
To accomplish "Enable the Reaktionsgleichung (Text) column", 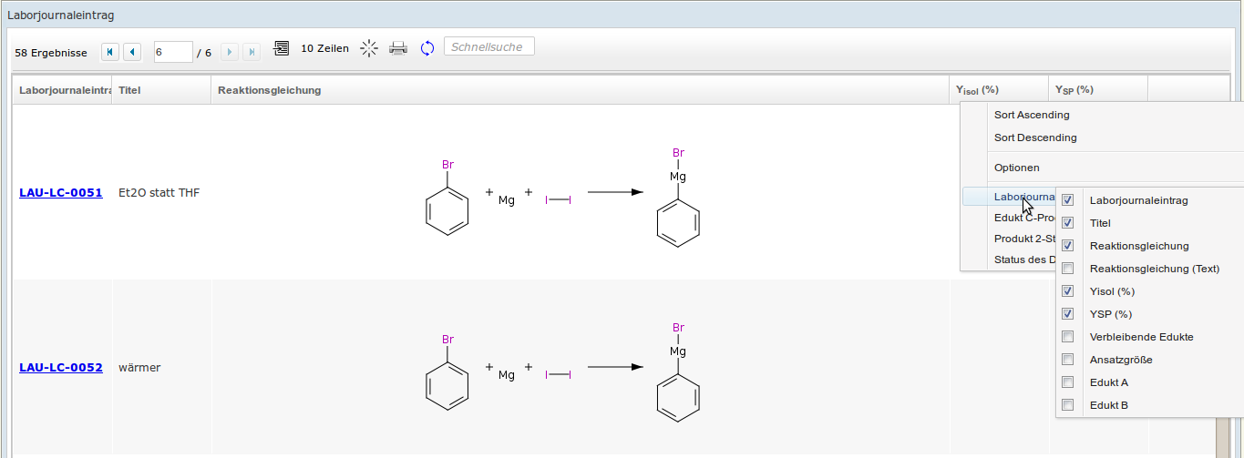I will click(x=1068, y=269).
